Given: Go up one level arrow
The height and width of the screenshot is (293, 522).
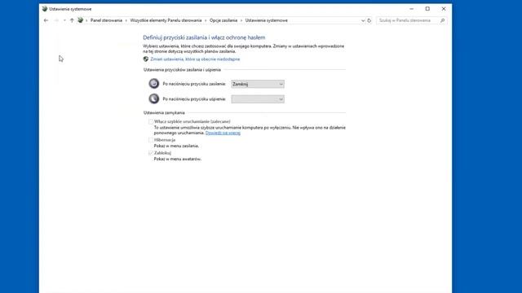Looking at the screenshot, I should click(x=72, y=20).
